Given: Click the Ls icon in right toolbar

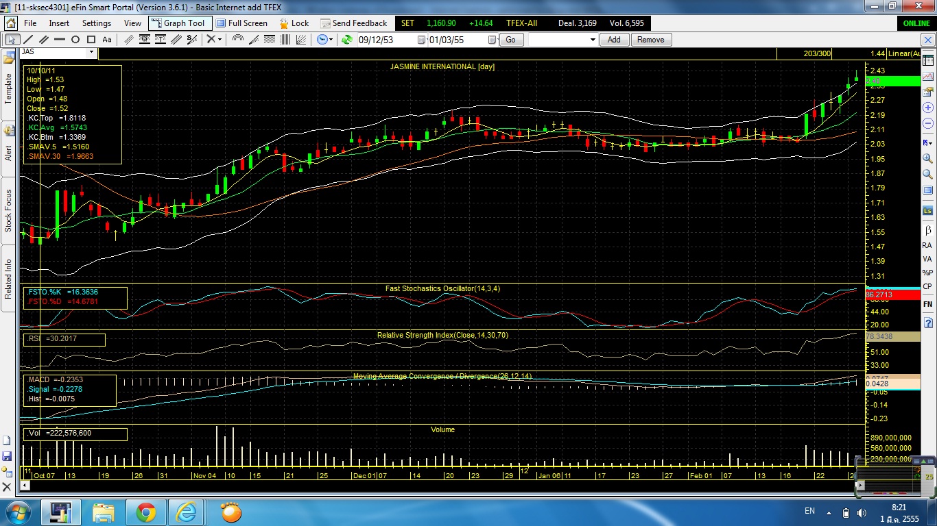Looking at the screenshot, I should point(928,210).
